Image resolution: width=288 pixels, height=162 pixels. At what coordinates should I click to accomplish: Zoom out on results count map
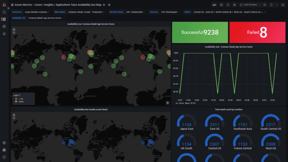[14, 118]
